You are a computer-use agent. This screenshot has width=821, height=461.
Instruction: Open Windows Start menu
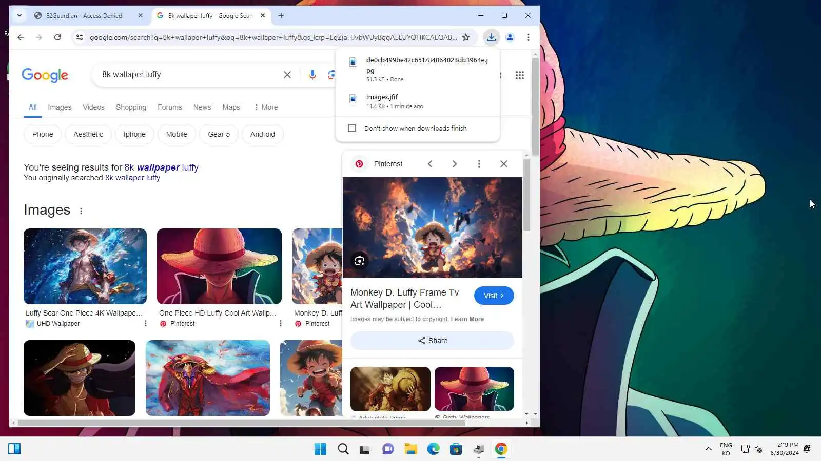pyautogui.click(x=320, y=449)
